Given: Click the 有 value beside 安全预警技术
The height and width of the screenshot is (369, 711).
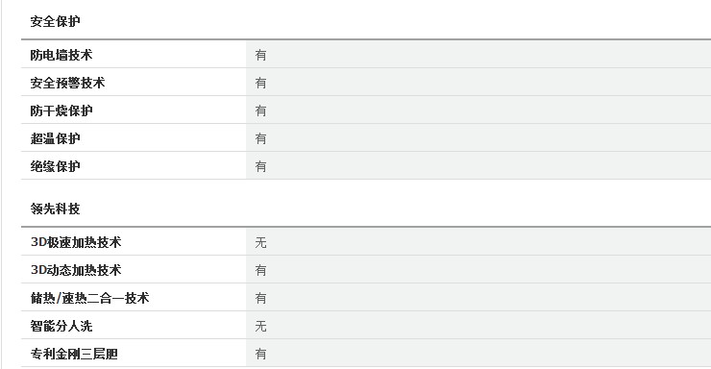Looking at the screenshot, I should point(260,83).
